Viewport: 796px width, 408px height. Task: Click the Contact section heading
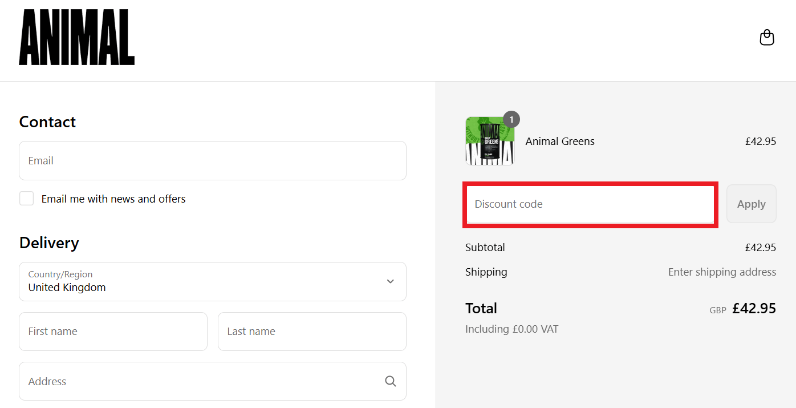pyautogui.click(x=47, y=122)
